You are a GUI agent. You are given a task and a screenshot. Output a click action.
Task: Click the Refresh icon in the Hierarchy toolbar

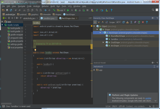click(124, 22)
